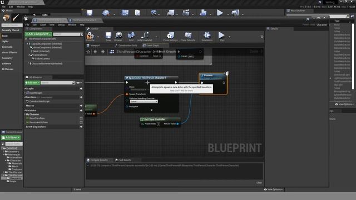Click the Compile icon in the Blueprint toolbar
Viewport: 356px width, 200px height.
(x=90, y=36)
